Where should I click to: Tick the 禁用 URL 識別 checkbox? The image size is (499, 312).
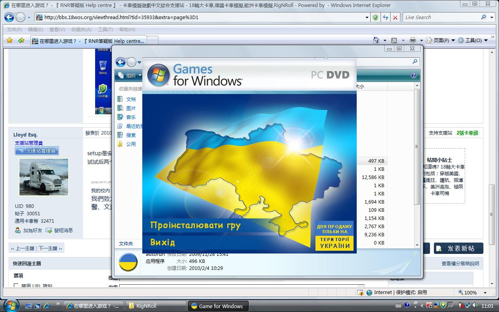coord(16,286)
